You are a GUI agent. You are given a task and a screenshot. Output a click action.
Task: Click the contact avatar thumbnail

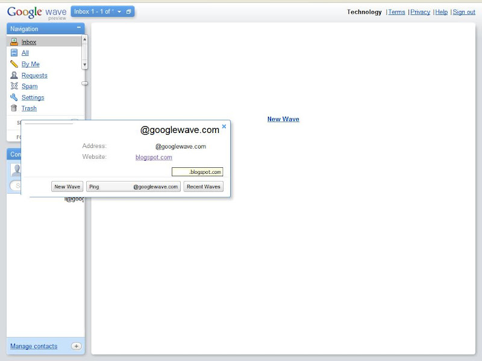[16, 170]
